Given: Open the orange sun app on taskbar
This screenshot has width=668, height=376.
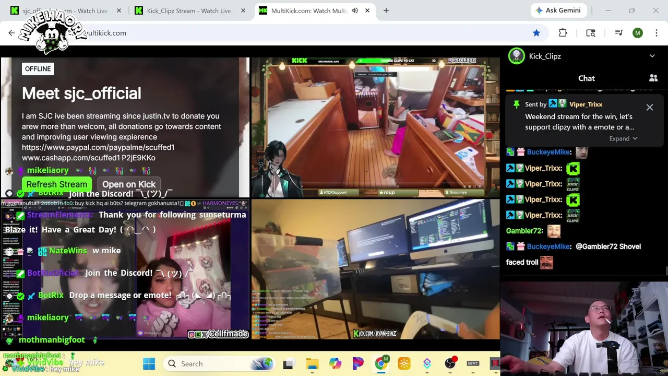Looking at the screenshot, I should click(404, 363).
